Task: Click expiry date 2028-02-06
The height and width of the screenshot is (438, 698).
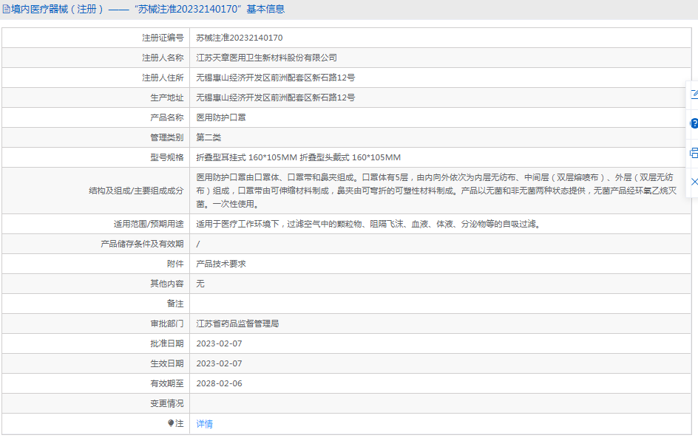Action: (219, 384)
